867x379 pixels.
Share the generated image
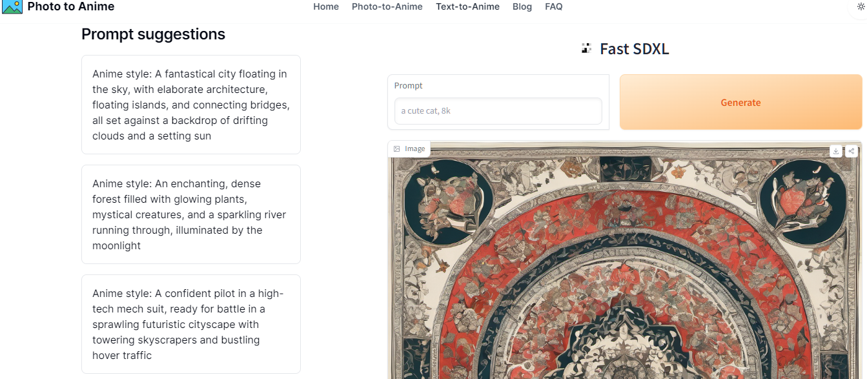852,151
